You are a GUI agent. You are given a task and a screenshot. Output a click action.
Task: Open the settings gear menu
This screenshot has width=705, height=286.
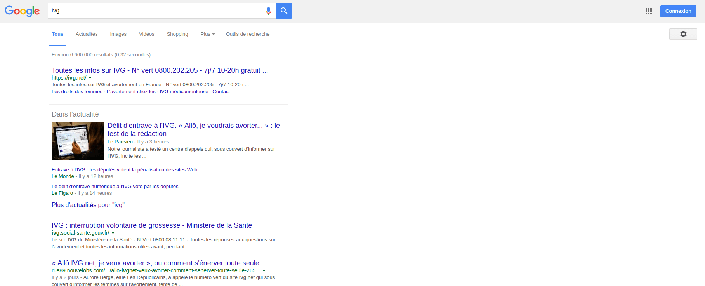683,34
